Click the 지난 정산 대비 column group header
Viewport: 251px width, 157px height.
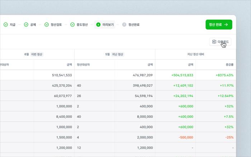pos(196,54)
